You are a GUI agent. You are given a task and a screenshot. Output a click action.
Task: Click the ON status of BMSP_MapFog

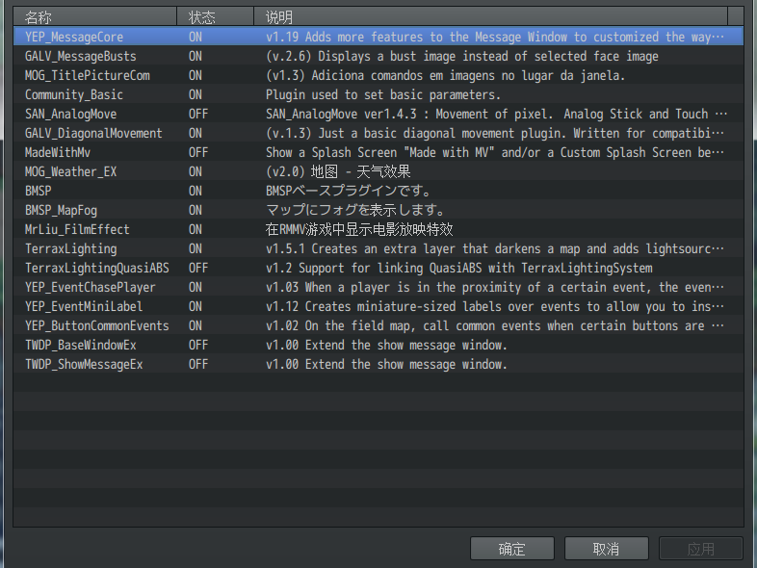196,211
